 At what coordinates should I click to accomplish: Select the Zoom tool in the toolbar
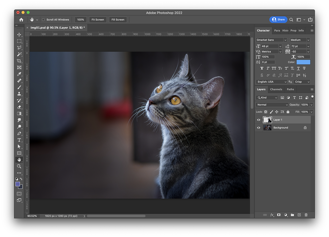[x=19, y=166]
